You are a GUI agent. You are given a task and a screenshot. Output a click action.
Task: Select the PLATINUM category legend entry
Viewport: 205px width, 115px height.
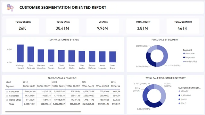click(x=184, y=96)
